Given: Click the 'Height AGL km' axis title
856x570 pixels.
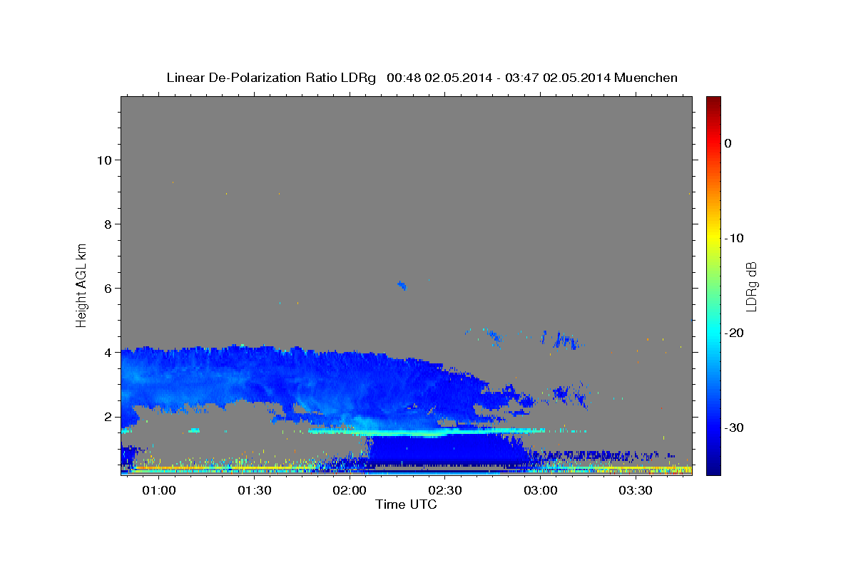Looking at the screenshot, I should point(81,284).
